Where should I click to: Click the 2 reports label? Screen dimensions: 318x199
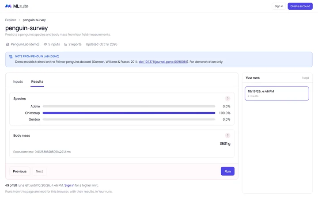[x=75, y=44]
